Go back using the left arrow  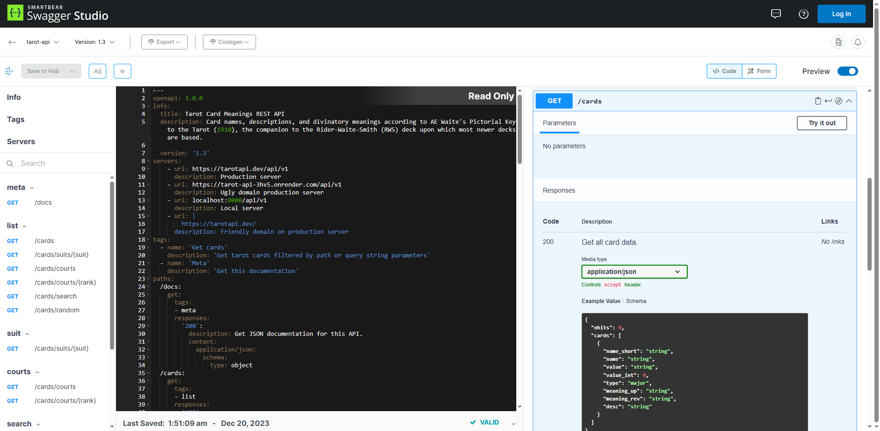pos(12,42)
